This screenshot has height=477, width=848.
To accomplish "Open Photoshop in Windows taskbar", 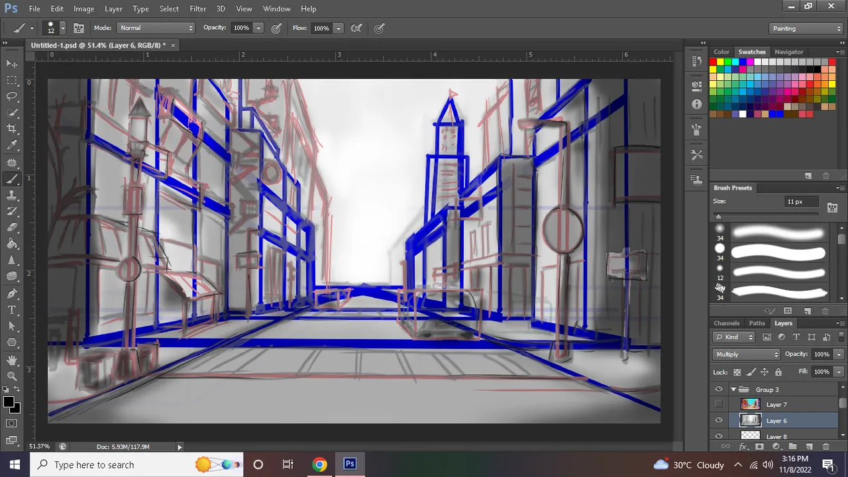I will (350, 464).
